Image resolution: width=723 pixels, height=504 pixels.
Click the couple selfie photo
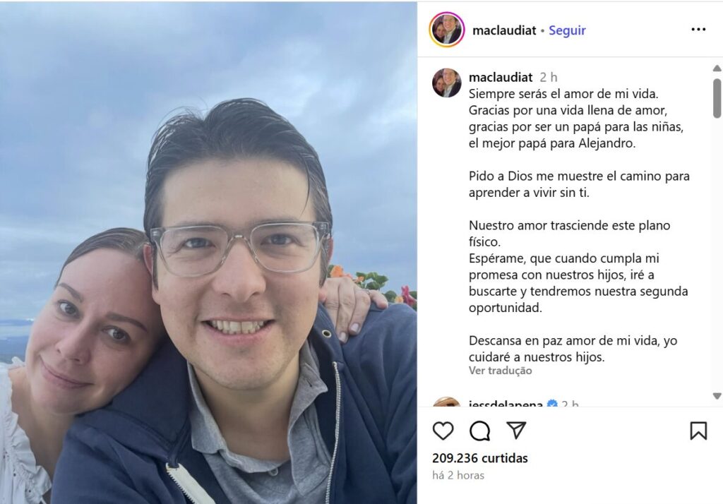pos(208,253)
